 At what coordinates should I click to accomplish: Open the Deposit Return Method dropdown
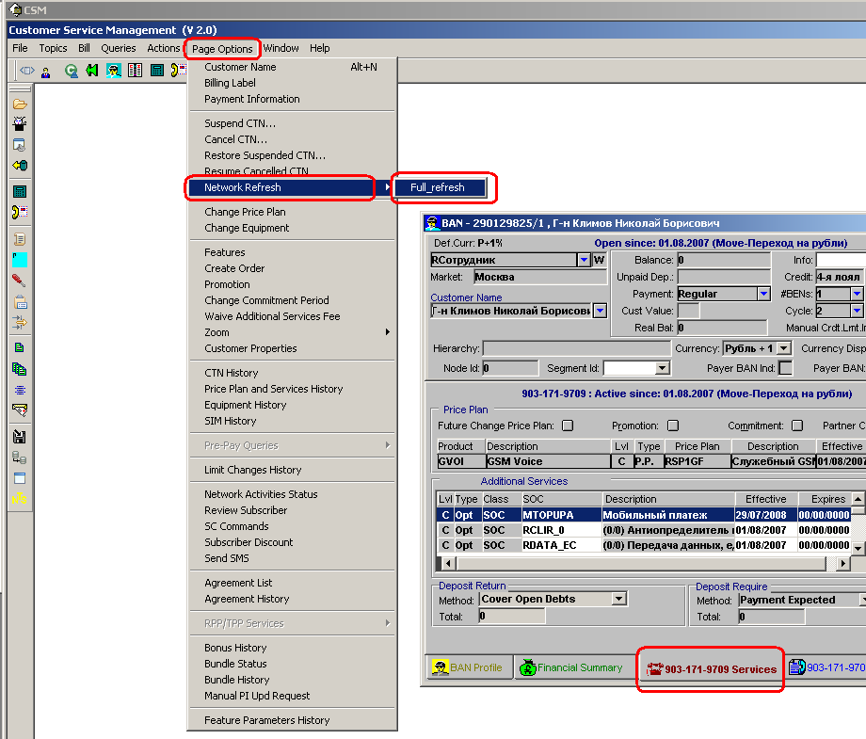(x=619, y=599)
